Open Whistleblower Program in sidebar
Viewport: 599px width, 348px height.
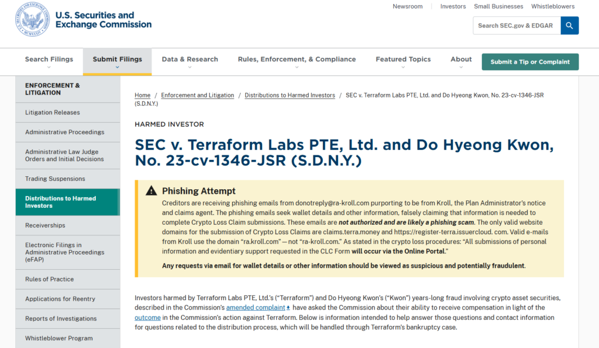(x=68, y=339)
